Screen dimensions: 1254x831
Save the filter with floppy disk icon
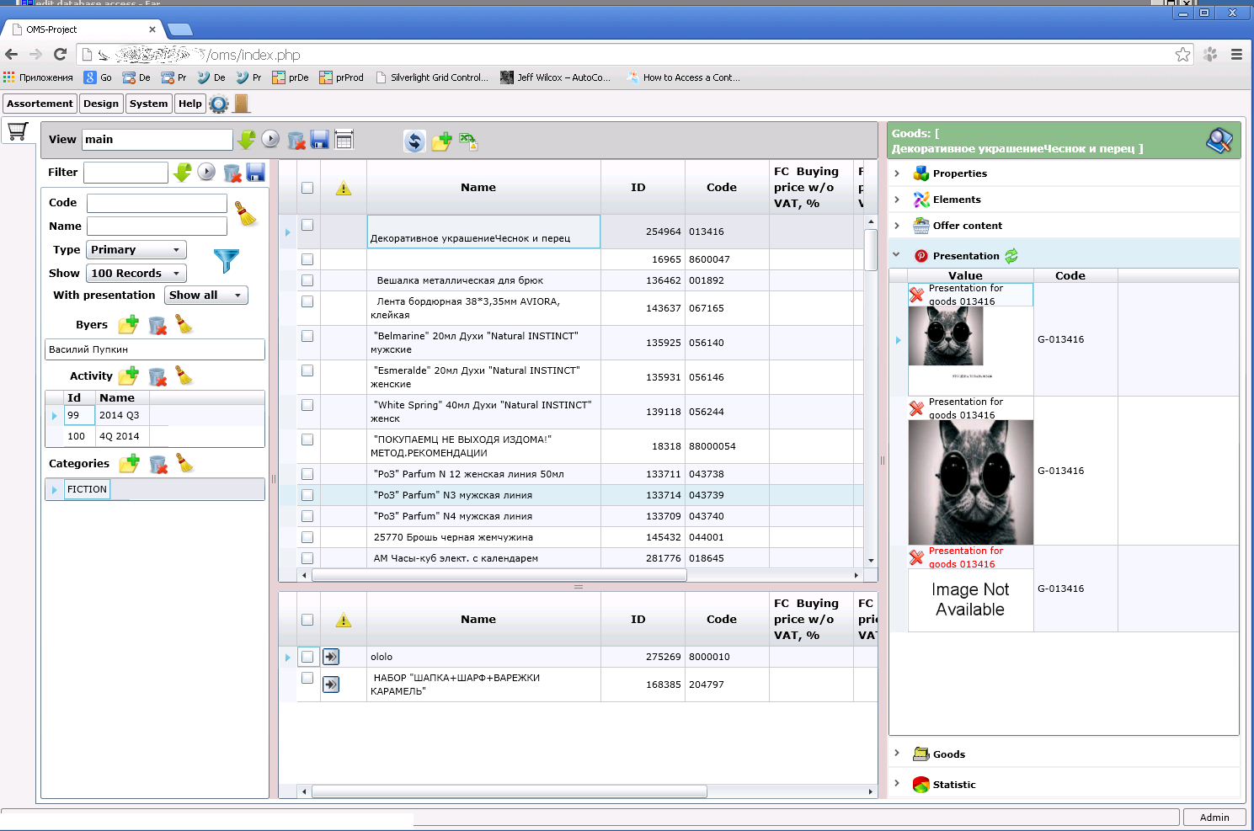tap(256, 173)
